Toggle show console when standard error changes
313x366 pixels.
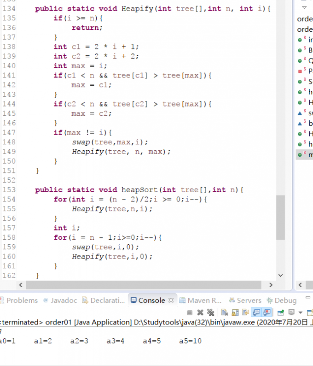267,313
